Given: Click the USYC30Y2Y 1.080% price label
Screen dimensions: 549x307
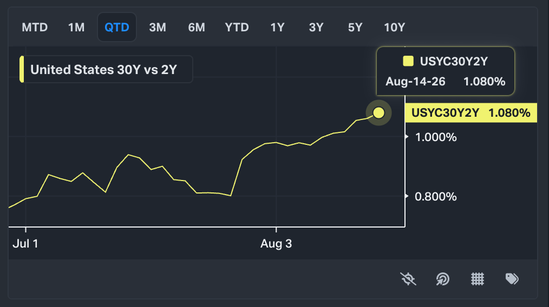Looking at the screenshot, I should click(471, 113).
